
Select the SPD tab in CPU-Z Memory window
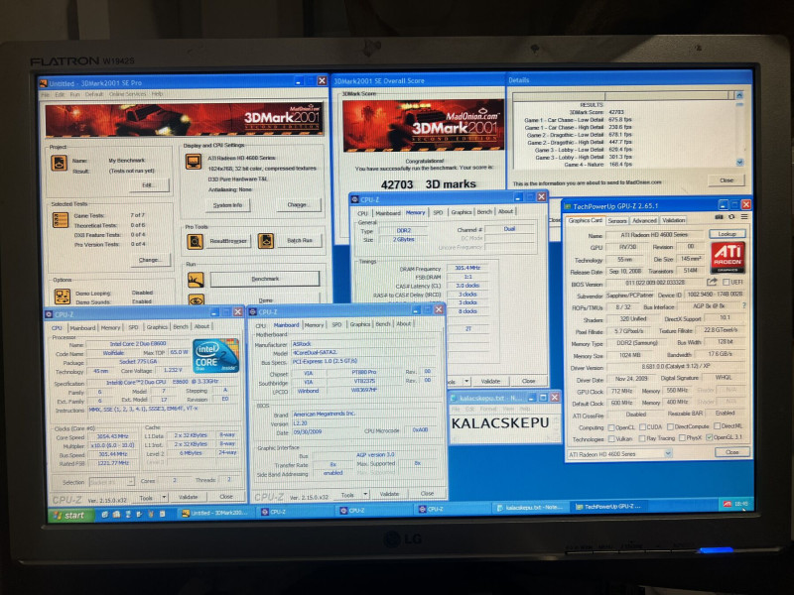tap(438, 212)
